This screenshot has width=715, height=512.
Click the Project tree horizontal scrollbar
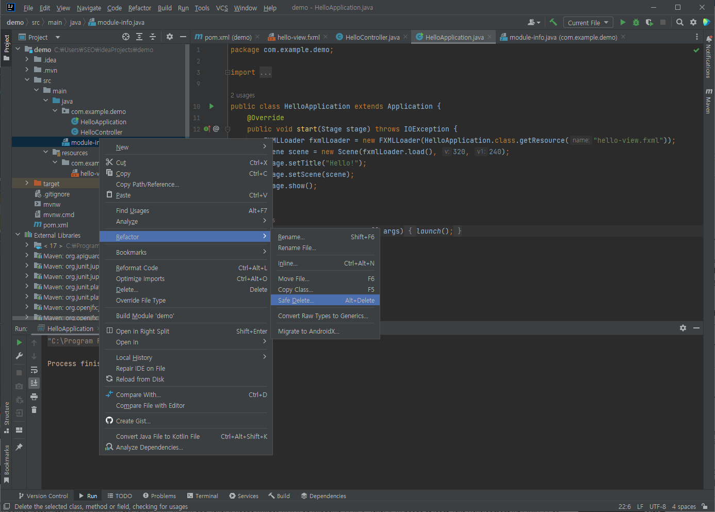coord(52,318)
